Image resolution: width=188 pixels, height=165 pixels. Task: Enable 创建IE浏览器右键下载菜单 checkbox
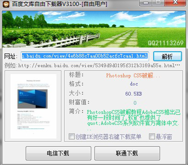(72, 137)
